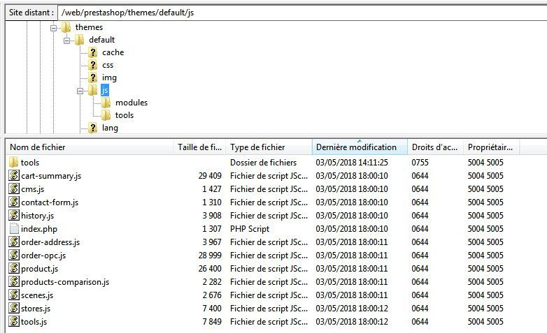Image resolution: width=547 pixels, height=333 pixels.
Task: Sort by Nom de fichier column
Action: point(90,147)
